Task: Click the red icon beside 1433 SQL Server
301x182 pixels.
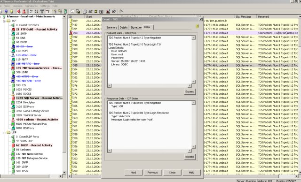Action: [x=13, y=98]
